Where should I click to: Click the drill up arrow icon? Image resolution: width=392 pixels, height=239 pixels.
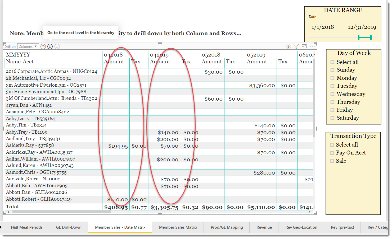pos(43,46)
